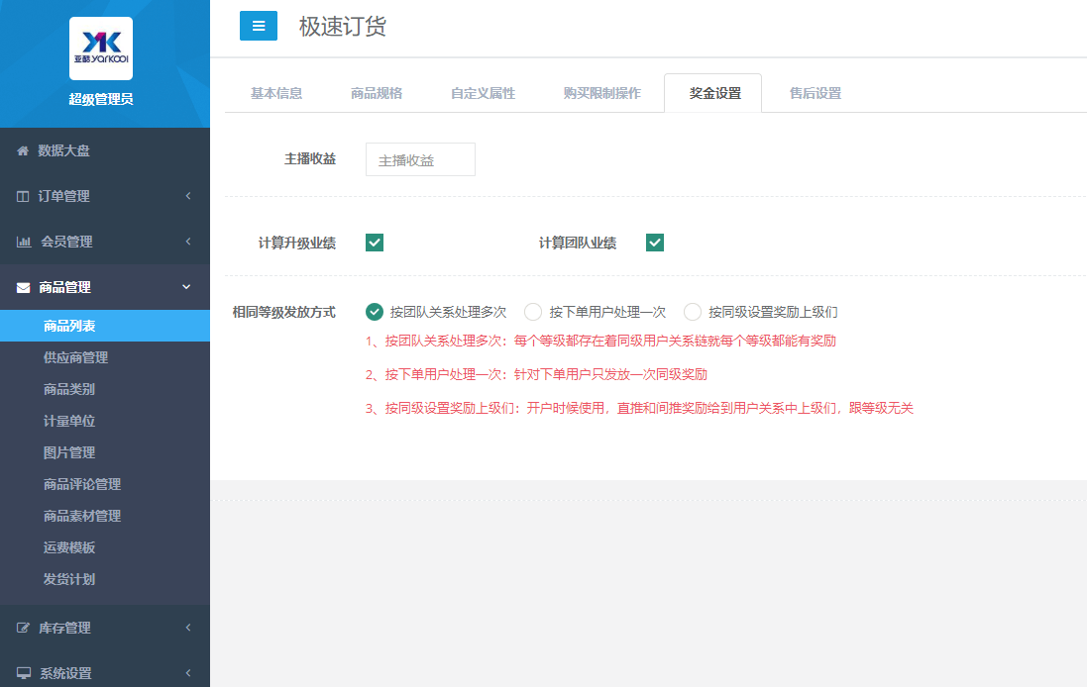This screenshot has height=687, width=1087.
Task: Collapse the 商品管理 menu chevron
Action: (x=186, y=287)
